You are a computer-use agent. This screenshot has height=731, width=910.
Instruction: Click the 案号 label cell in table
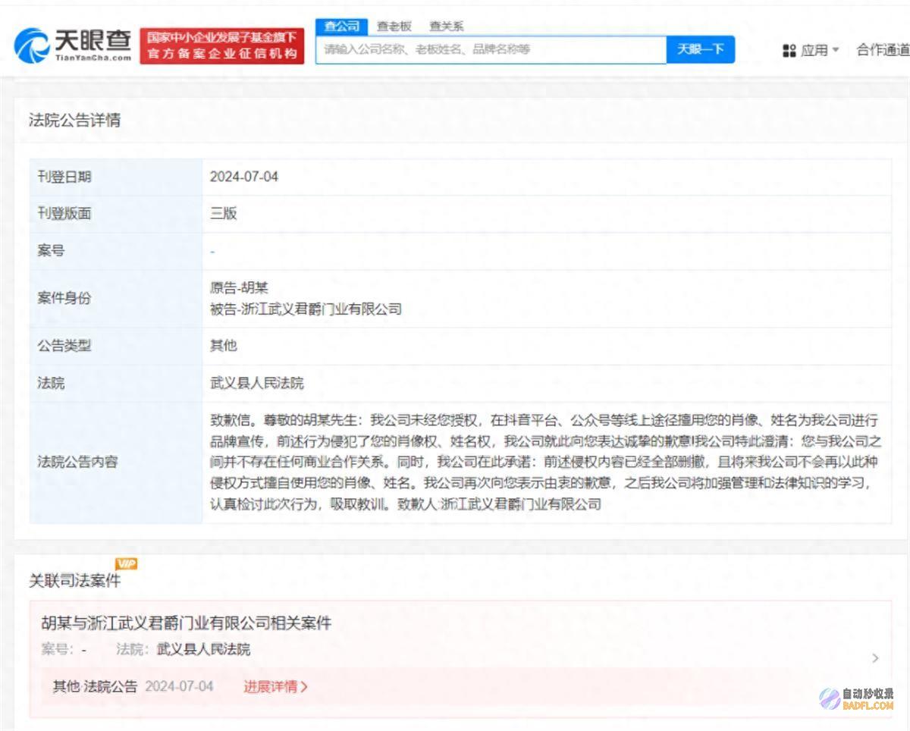coord(116,251)
